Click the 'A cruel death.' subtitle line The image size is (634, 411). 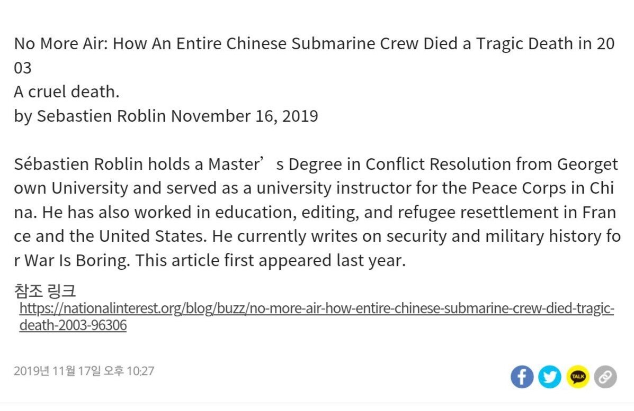pos(67,92)
